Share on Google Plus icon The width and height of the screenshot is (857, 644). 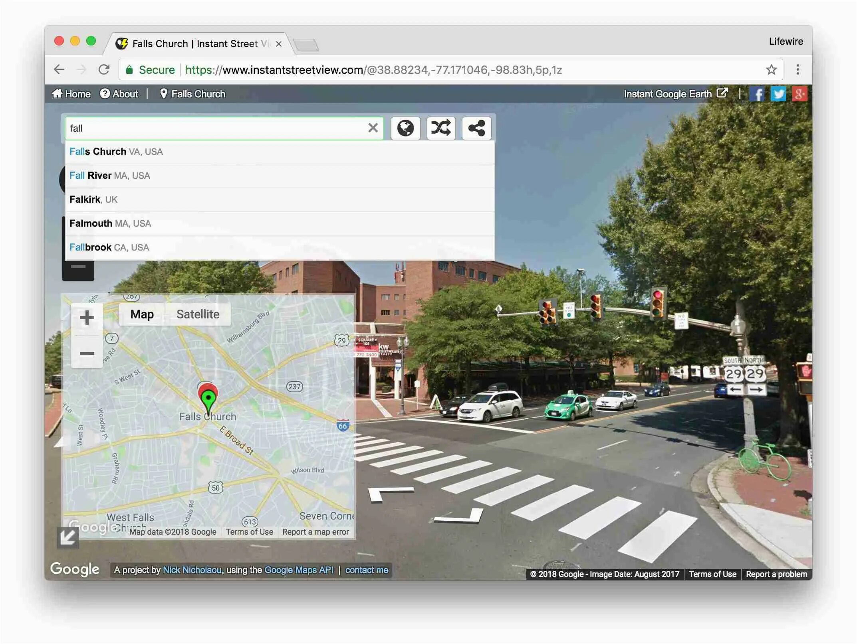(799, 94)
